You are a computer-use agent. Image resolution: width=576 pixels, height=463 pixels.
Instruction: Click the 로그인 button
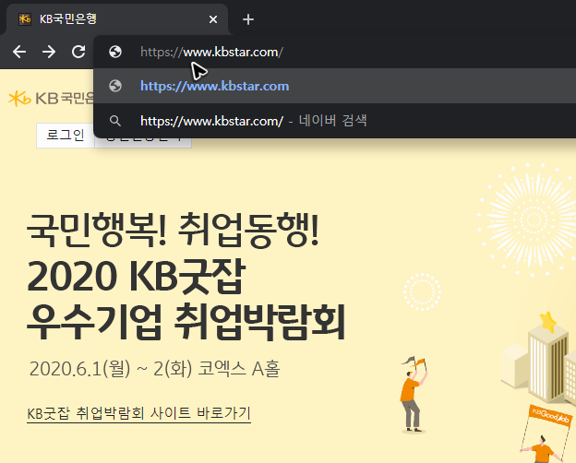click(x=66, y=135)
